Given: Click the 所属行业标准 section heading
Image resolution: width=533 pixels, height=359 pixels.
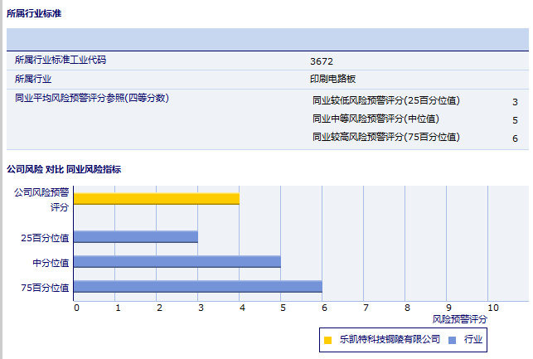Looking at the screenshot, I should [x=34, y=14].
